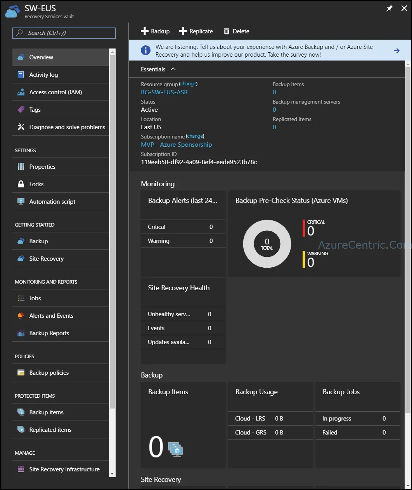Go to Backup items under Protected Items
This screenshot has width=412, height=490.
tap(61, 412)
